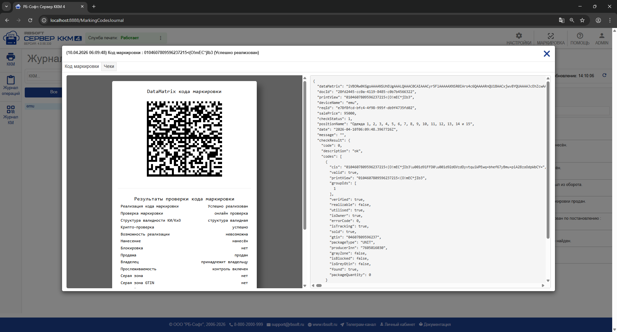Viewport: 617px width, 332px height.
Task: Click the Работает print service status
Action: (130, 38)
